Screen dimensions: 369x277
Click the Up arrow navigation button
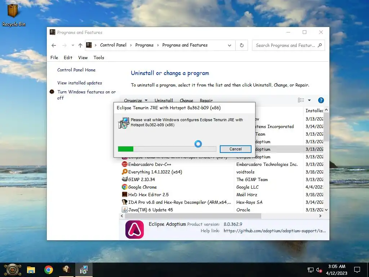[x=80, y=45]
